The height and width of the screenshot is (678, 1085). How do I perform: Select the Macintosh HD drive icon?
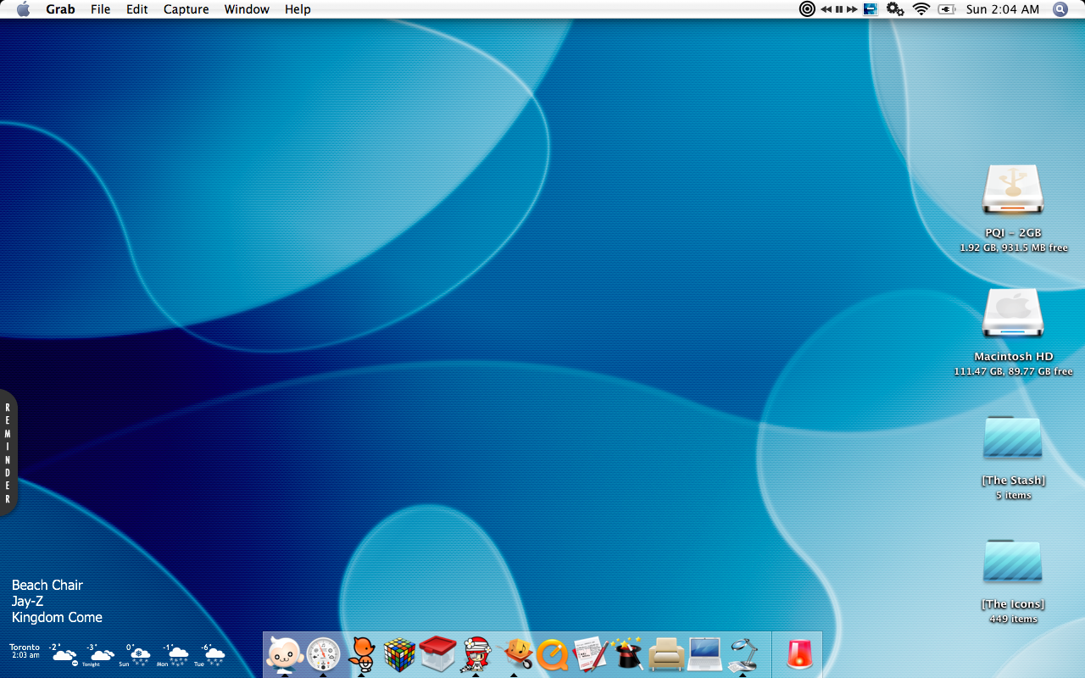(x=1013, y=313)
